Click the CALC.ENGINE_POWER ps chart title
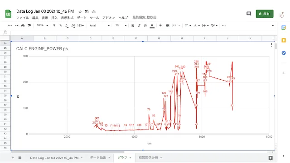290x163 pixels. tap(42, 49)
